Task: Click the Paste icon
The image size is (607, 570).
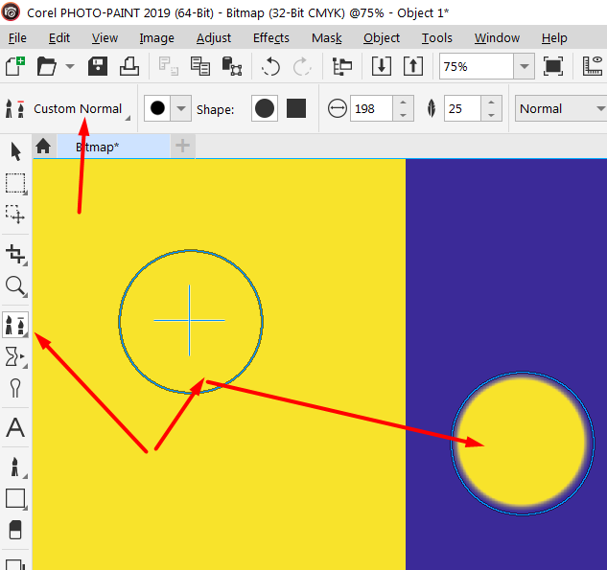Action: pyautogui.click(x=232, y=66)
